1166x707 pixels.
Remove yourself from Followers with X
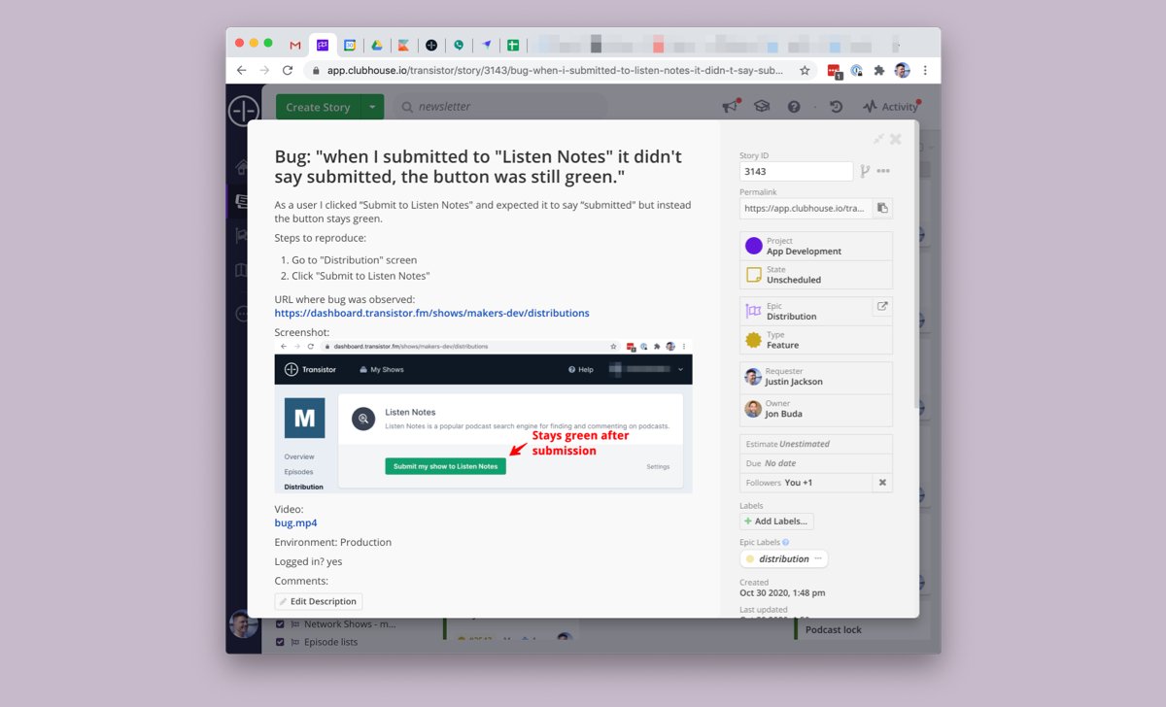coord(882,483)
